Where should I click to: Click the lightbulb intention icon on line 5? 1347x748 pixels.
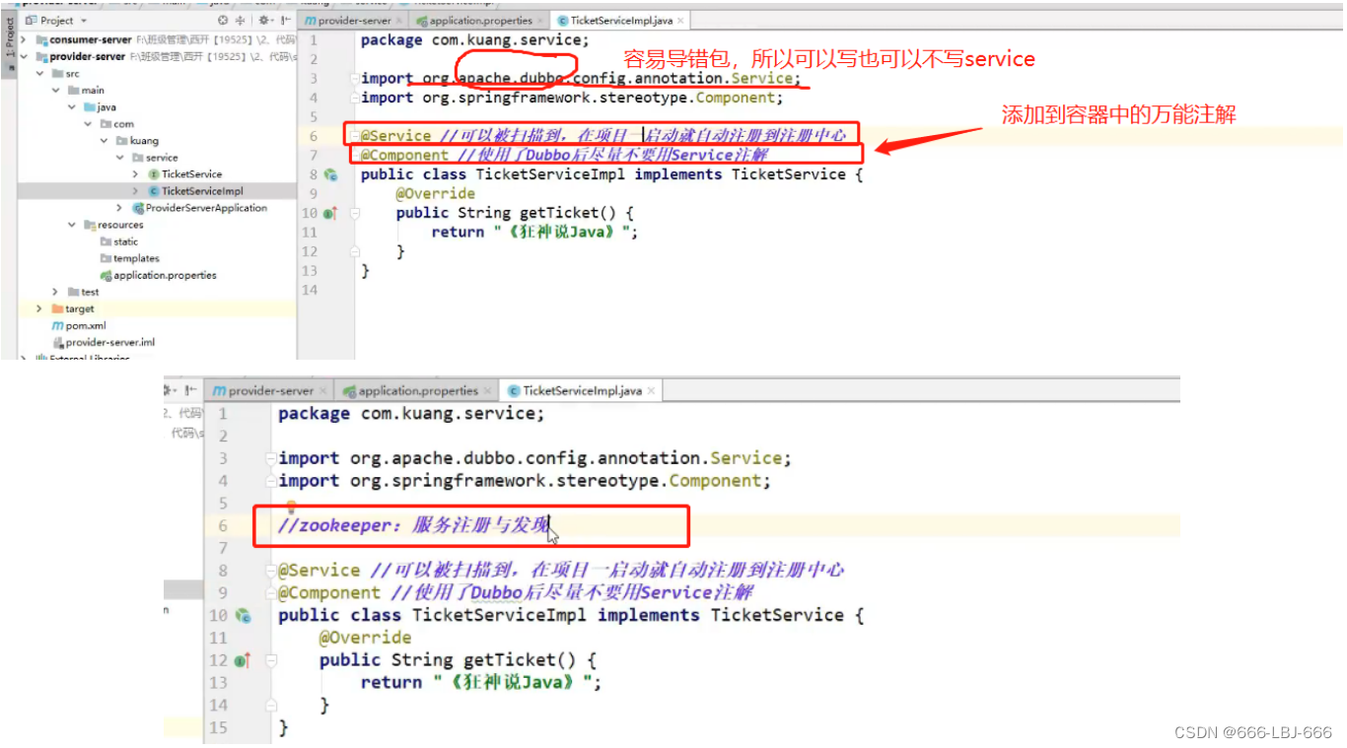(291, 507)
